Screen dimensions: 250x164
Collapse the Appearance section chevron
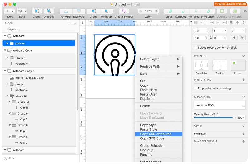click(244, 97)
